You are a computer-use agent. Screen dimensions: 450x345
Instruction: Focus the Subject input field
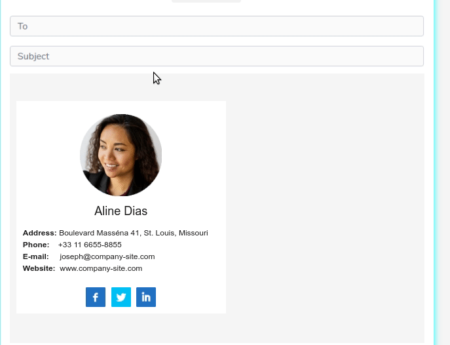point(217,56)
